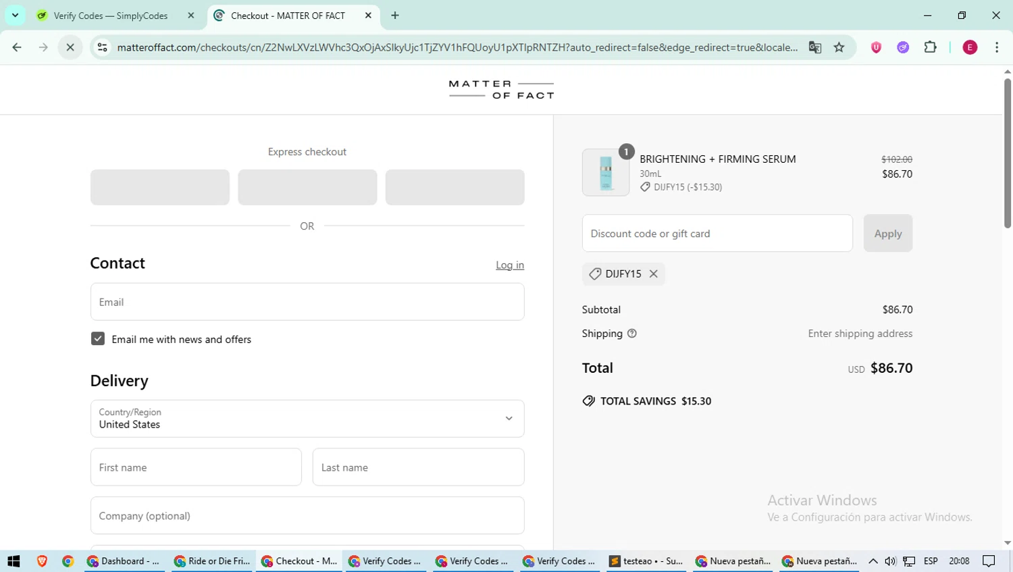Remove the DIJFY15 discount code
1013x572 pixels.
[x=653, y=274]
